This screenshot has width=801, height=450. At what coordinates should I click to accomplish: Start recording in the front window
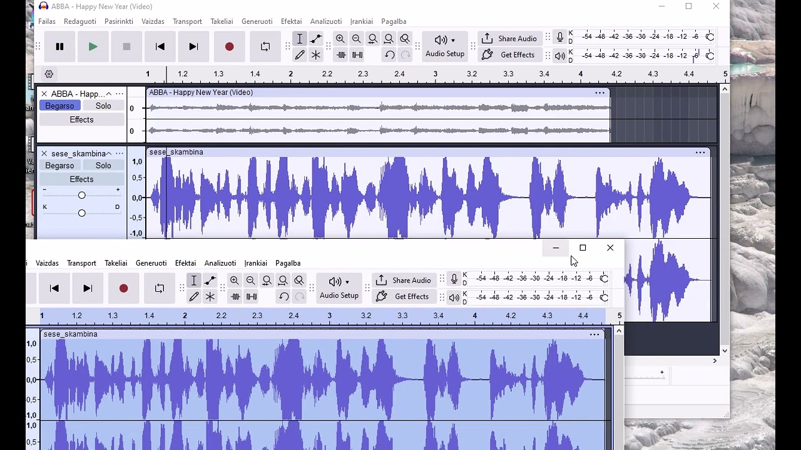click(123, 288)
